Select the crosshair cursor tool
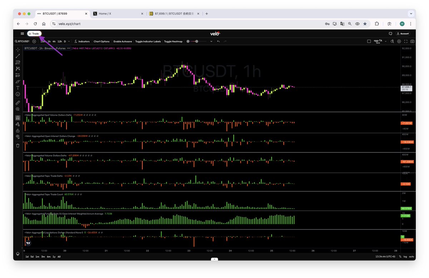429x278 pixels. [18, 49]
